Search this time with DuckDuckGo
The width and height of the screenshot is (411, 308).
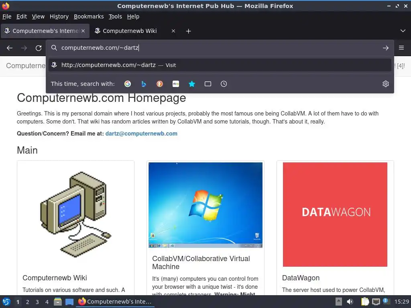coord(160,84)
